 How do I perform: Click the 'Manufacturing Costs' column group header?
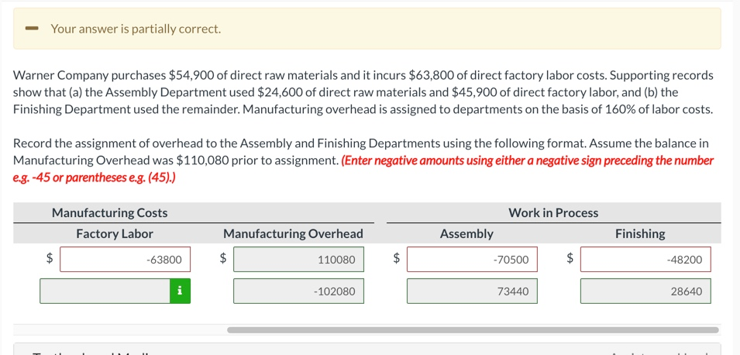(109, 213)
